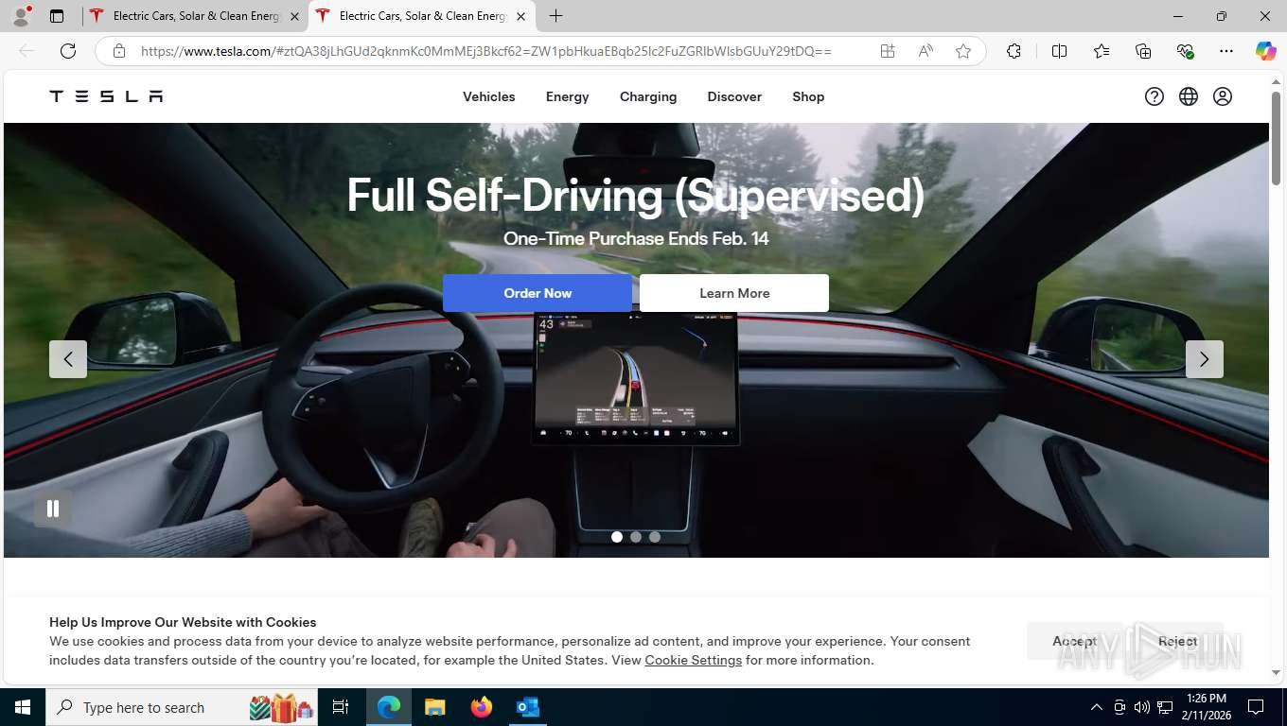Open the apps grid icon in the address bar
This screenshot has width=1287, height=726.
click(x=888, y=51)
